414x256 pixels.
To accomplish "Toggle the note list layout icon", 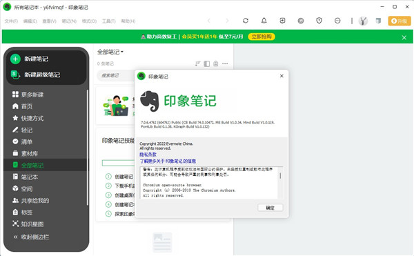I will [x=207, y=63].
